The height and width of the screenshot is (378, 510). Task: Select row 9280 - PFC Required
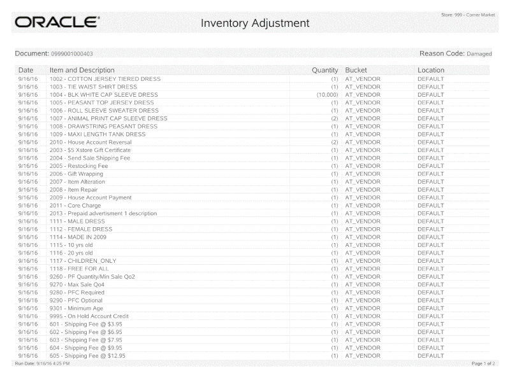(x=252, y=292)
